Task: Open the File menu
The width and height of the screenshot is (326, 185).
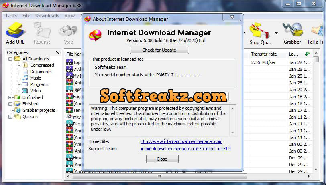Action: pos(26,16)
